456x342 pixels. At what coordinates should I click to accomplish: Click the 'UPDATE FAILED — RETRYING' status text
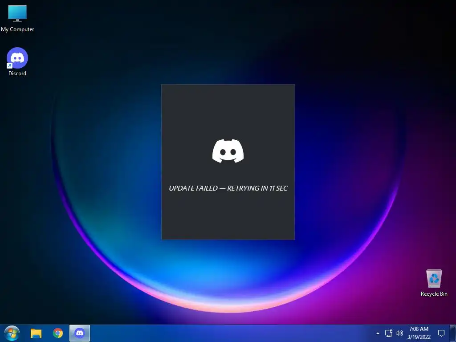(x=228, y=188)
